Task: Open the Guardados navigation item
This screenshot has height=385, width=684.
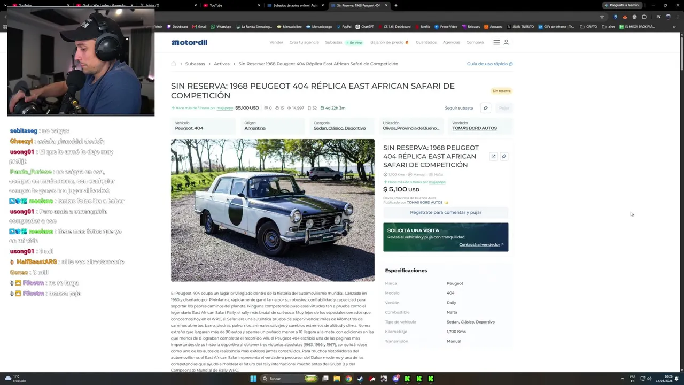Action: (426, 42)
